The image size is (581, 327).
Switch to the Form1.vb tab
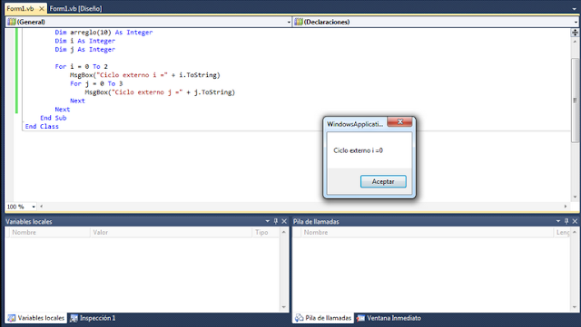[20, 8]
